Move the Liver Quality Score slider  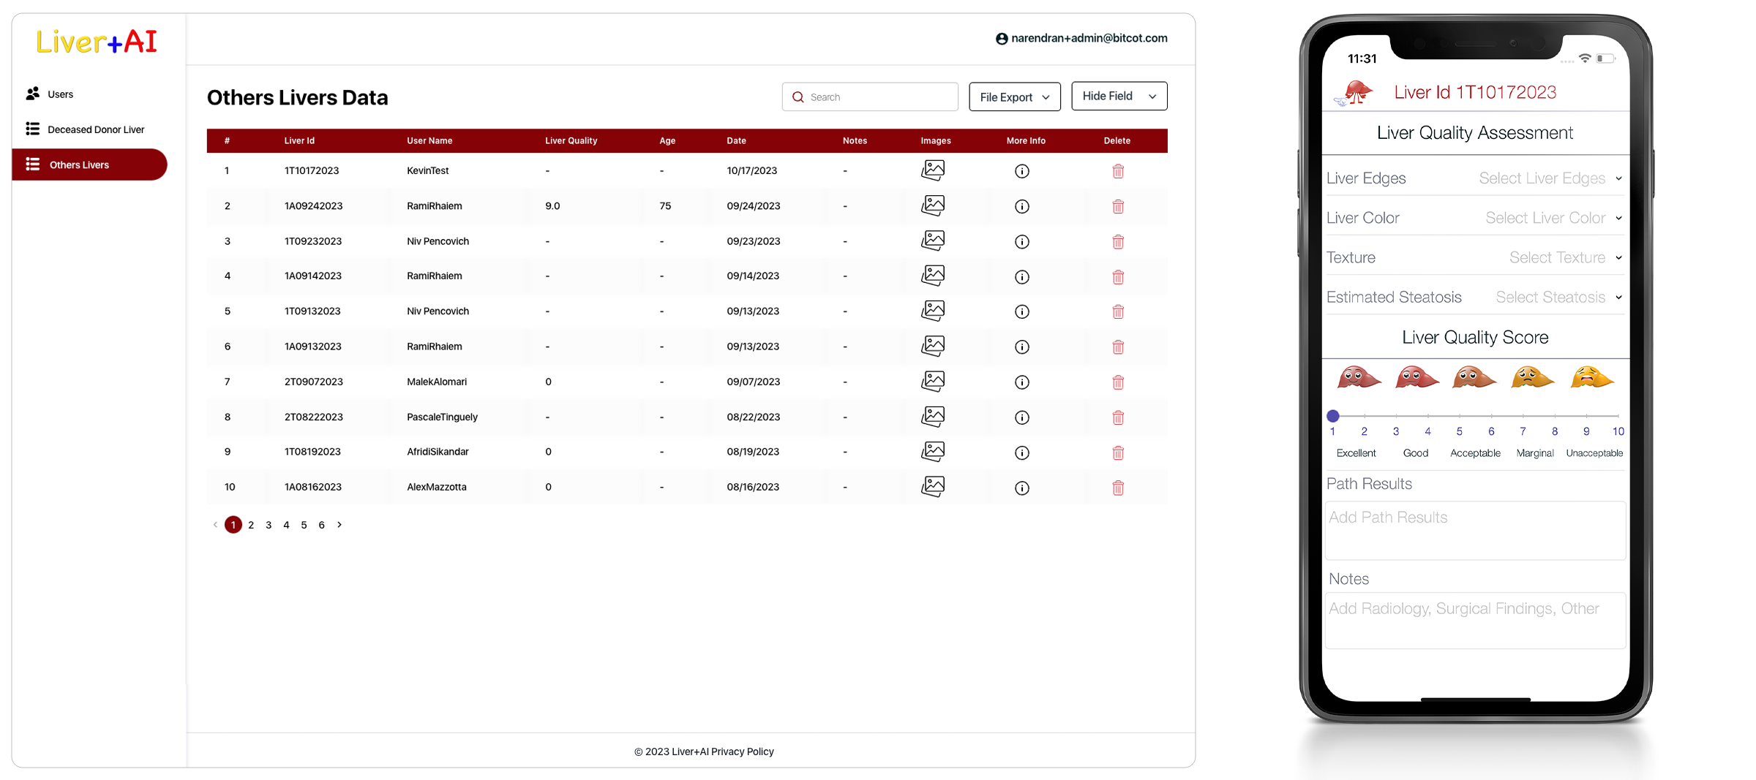(1333, 415)
